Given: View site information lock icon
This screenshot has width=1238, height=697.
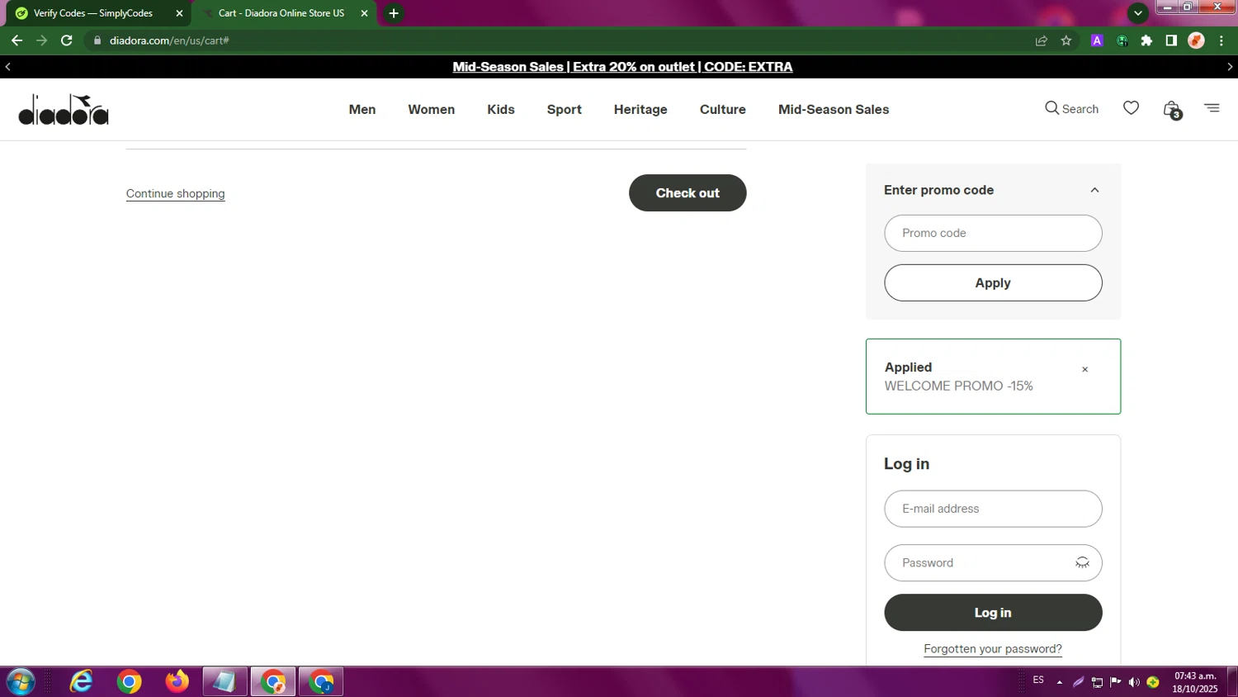Looking at the screenshot, I should coord(97,40).
